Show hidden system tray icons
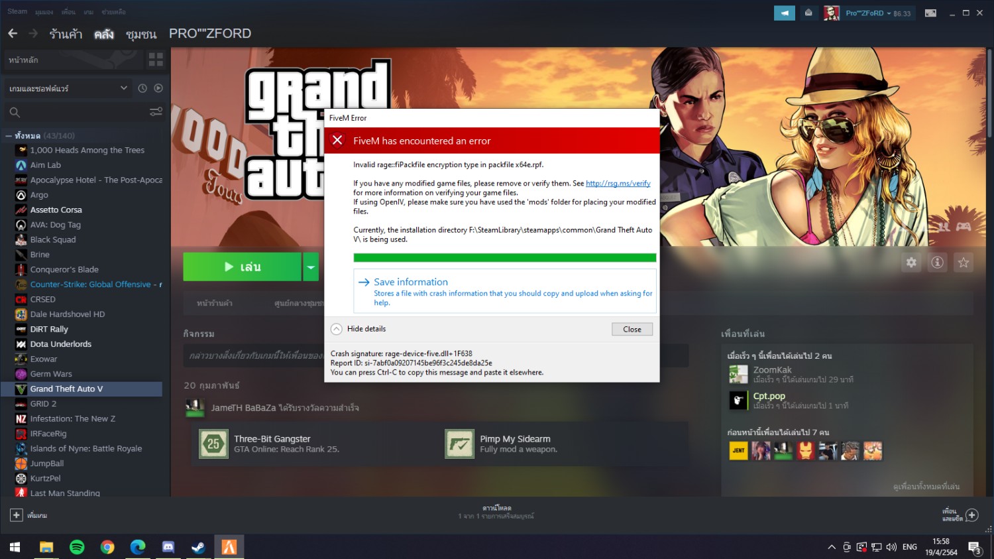 click(x=832, y=547)
